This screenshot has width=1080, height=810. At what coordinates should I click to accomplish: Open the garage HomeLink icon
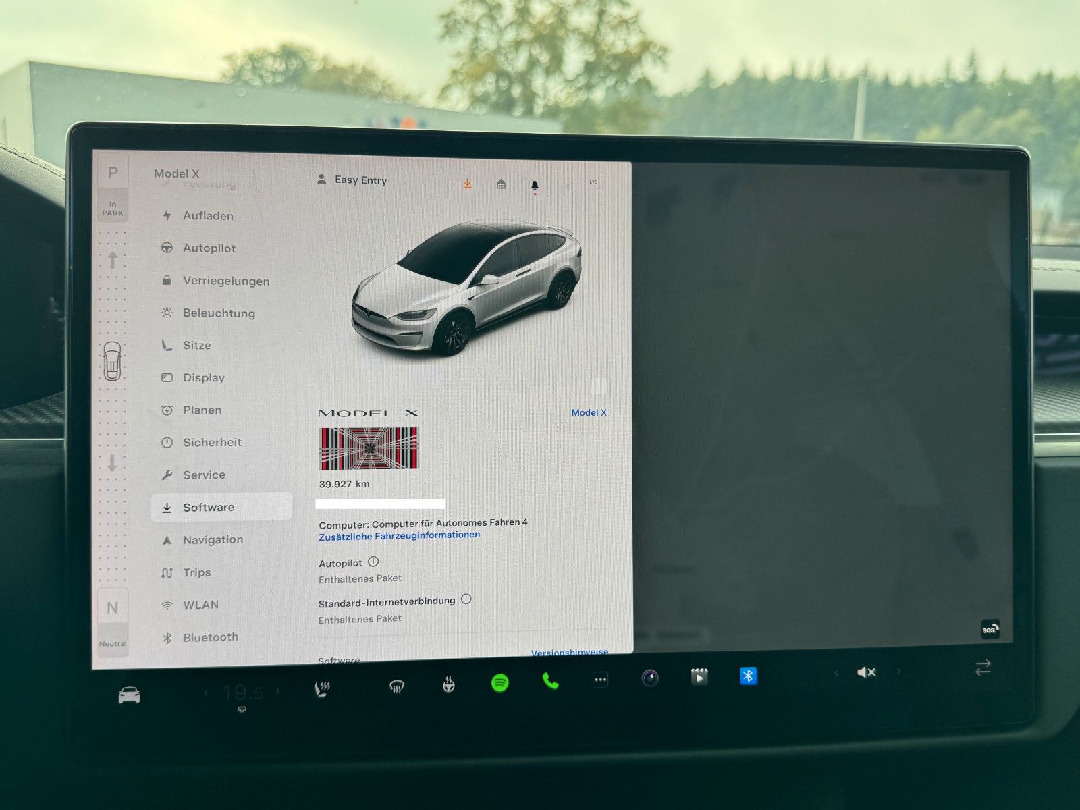pos(501,184)
